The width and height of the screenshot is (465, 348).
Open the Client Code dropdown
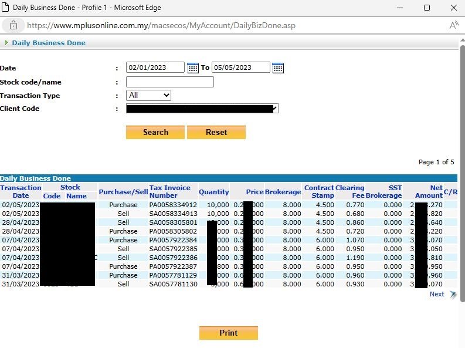[x=202, y=109]
